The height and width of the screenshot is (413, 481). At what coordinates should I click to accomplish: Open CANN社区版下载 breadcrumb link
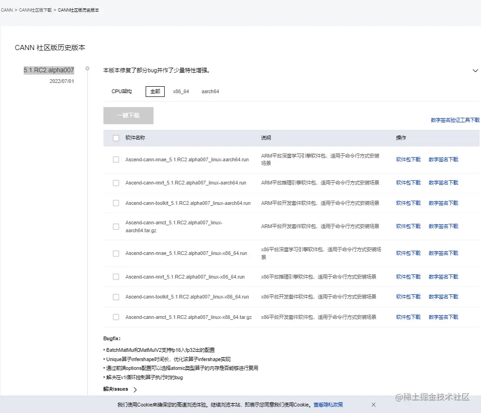pos(35,10)
